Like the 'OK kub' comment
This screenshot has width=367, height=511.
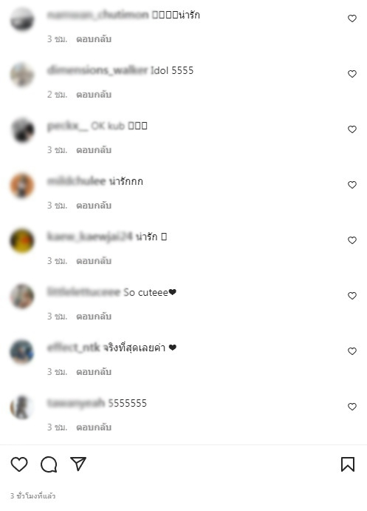click(x=352, y=129)
